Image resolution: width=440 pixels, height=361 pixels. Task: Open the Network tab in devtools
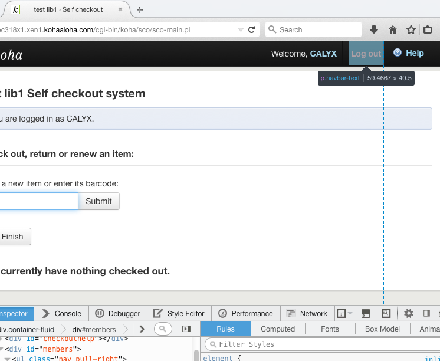(x=307, y=313)
